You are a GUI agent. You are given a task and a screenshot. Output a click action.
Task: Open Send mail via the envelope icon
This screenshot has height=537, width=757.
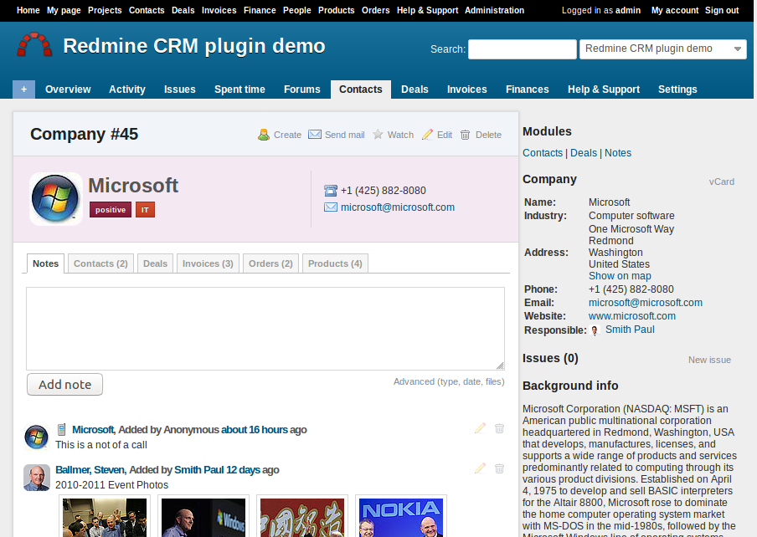click(x=315, y=134)
